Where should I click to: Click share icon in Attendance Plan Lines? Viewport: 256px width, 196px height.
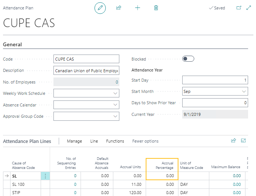(x=233, y=141)
